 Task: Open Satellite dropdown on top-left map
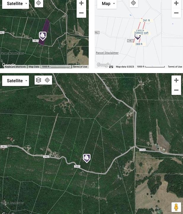click(15, 4)
